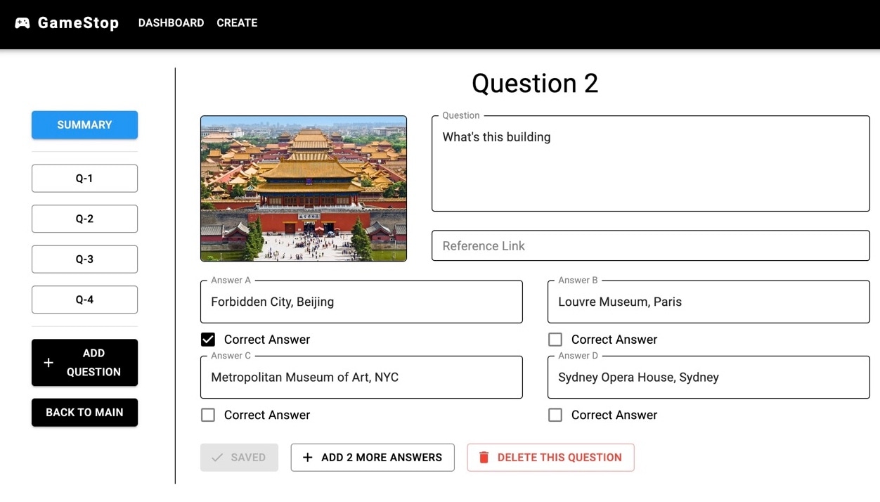Click the plus icon on Add 2 More Answers
The height and width of the screenshot is (502, 880).
click(307, 458)
